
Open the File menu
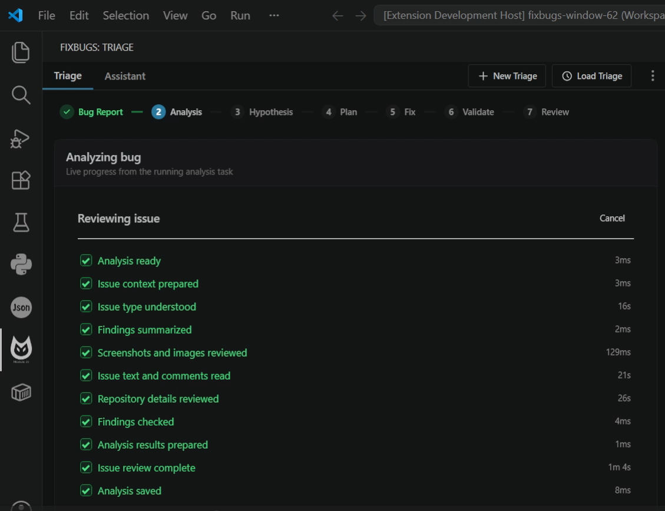coord(47,16)
